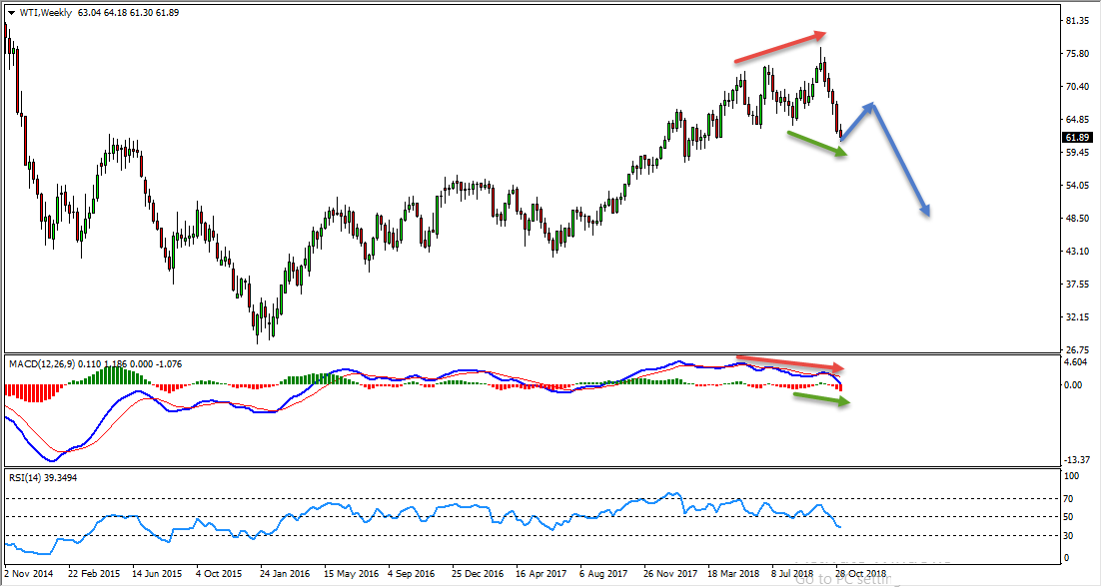This screenshot has width=1102, height=587.
Task: Click the "15 May 2016" date label
Action: (x=351, y=574)
